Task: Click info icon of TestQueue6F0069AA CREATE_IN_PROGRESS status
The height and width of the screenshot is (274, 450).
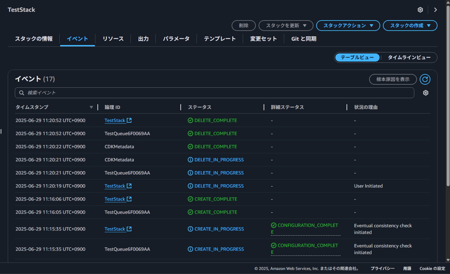Action: [x=190, y=249]
